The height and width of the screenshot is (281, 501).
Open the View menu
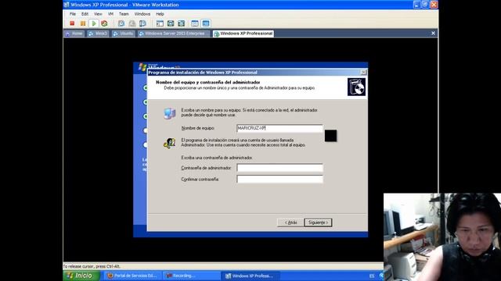[98, 14]
